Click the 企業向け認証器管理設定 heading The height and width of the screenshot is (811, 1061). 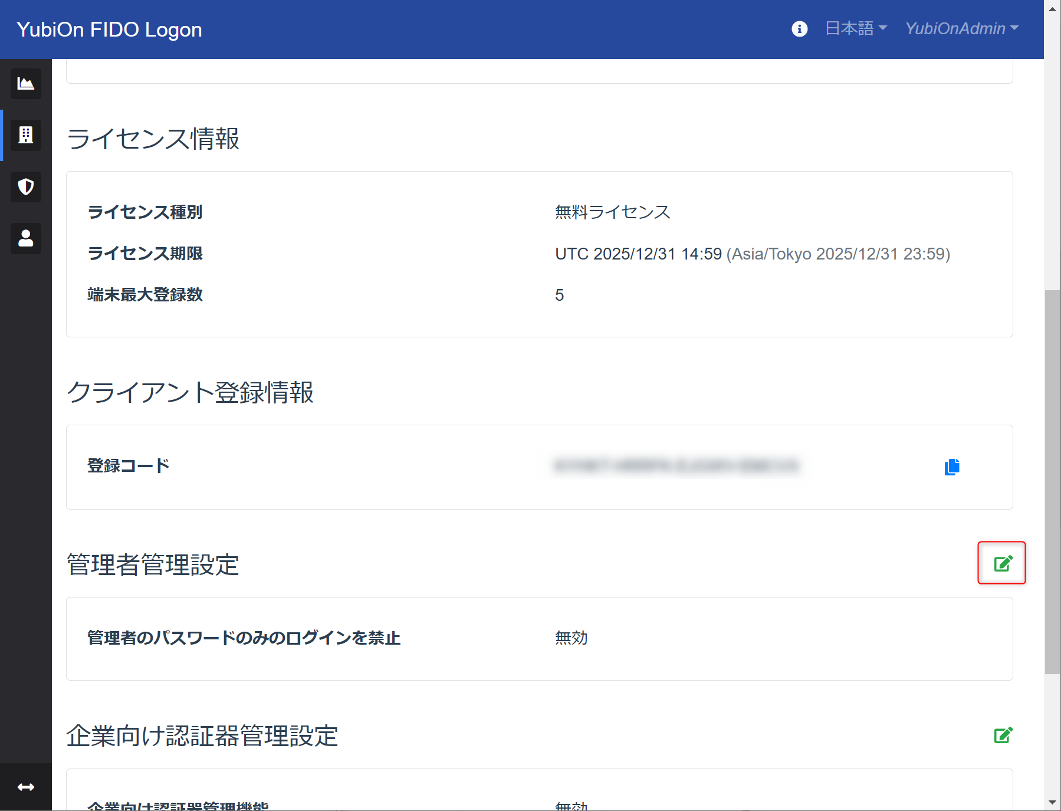[x=202, y=736]
